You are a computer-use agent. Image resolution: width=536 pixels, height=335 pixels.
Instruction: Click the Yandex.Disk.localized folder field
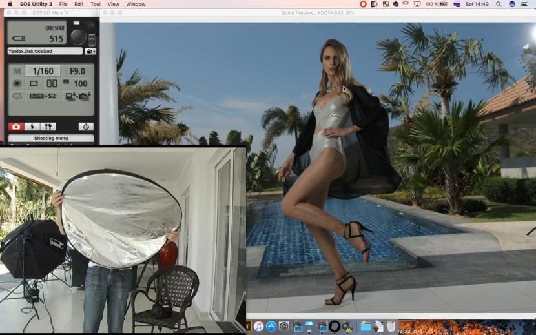tap(45, 51)
